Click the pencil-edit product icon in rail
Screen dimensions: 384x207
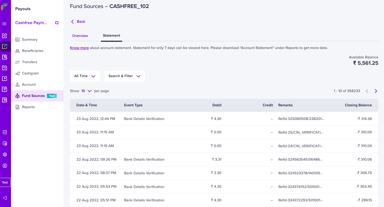point(5,36)
